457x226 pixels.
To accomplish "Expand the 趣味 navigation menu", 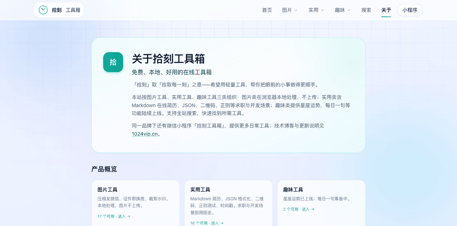I will (x=343, y=10).
